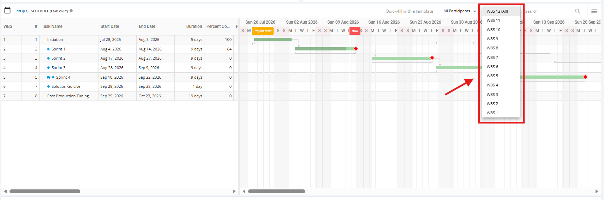Select WBS 10 in the dropdown list

[501, 30]
